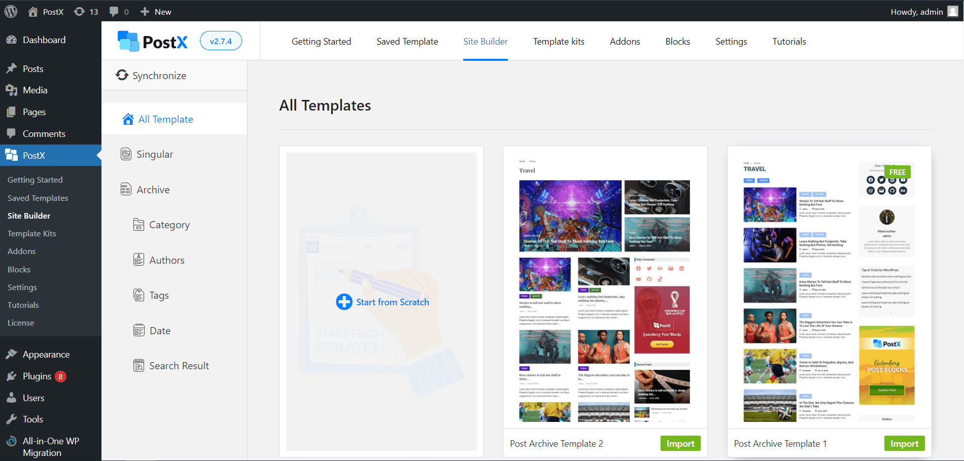Open the Saved Template tab
The image size is (964, 461).
(x=407, y=41)
